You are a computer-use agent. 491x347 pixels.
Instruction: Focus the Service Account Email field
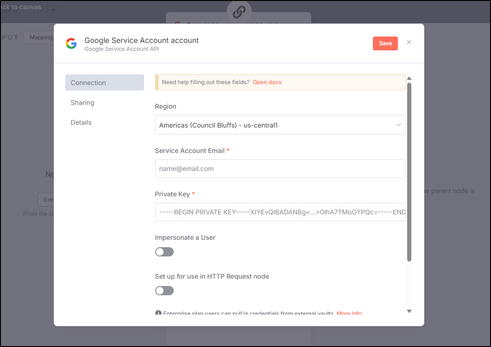pyautogui.click(x=280, y=169)
